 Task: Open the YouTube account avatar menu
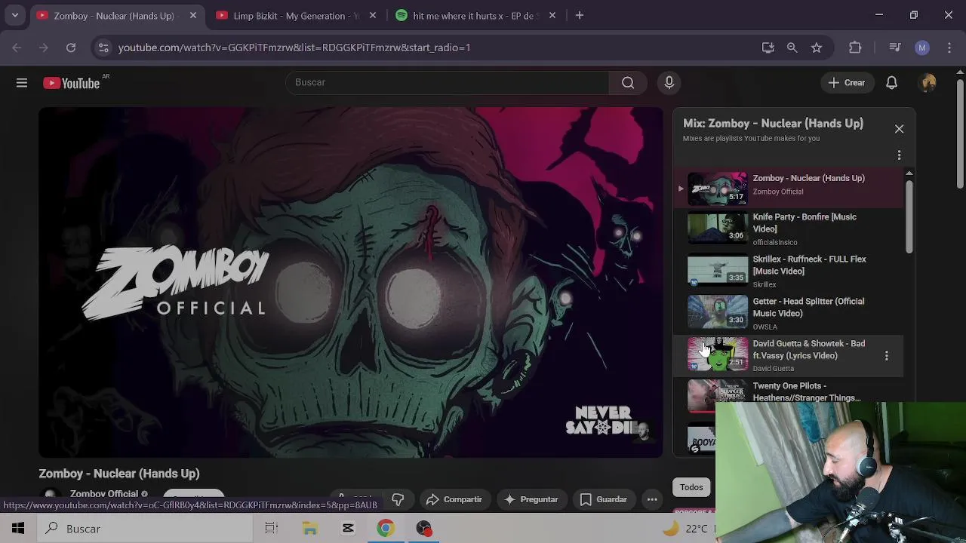(928, 83)
